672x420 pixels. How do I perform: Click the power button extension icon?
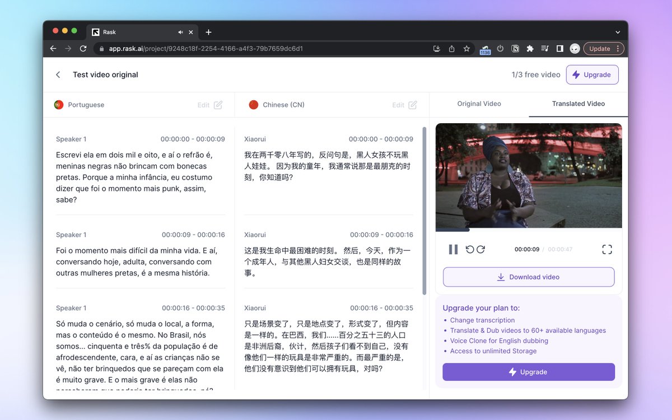(x=500, y=49)
